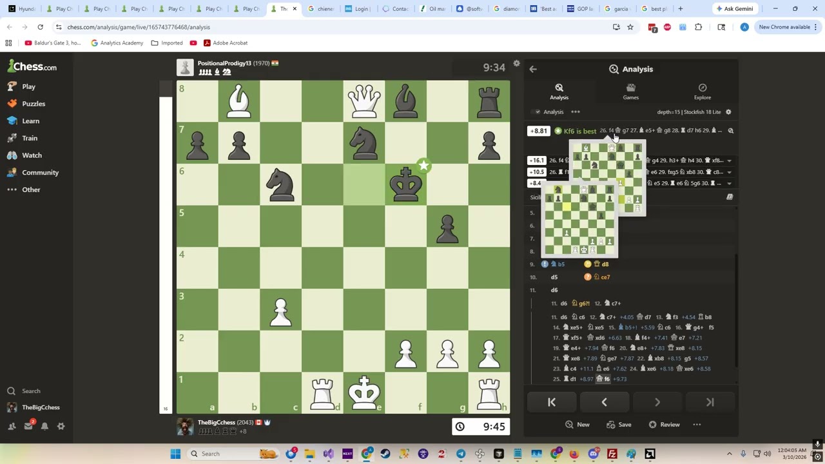The height and width of the screenshot is (464, 825).
Task: Open the Windows Start menu
Action: [175, 454]
